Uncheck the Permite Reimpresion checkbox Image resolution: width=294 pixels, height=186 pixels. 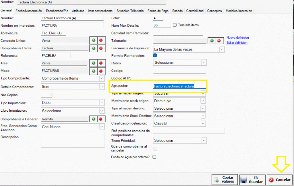[155, 55]
